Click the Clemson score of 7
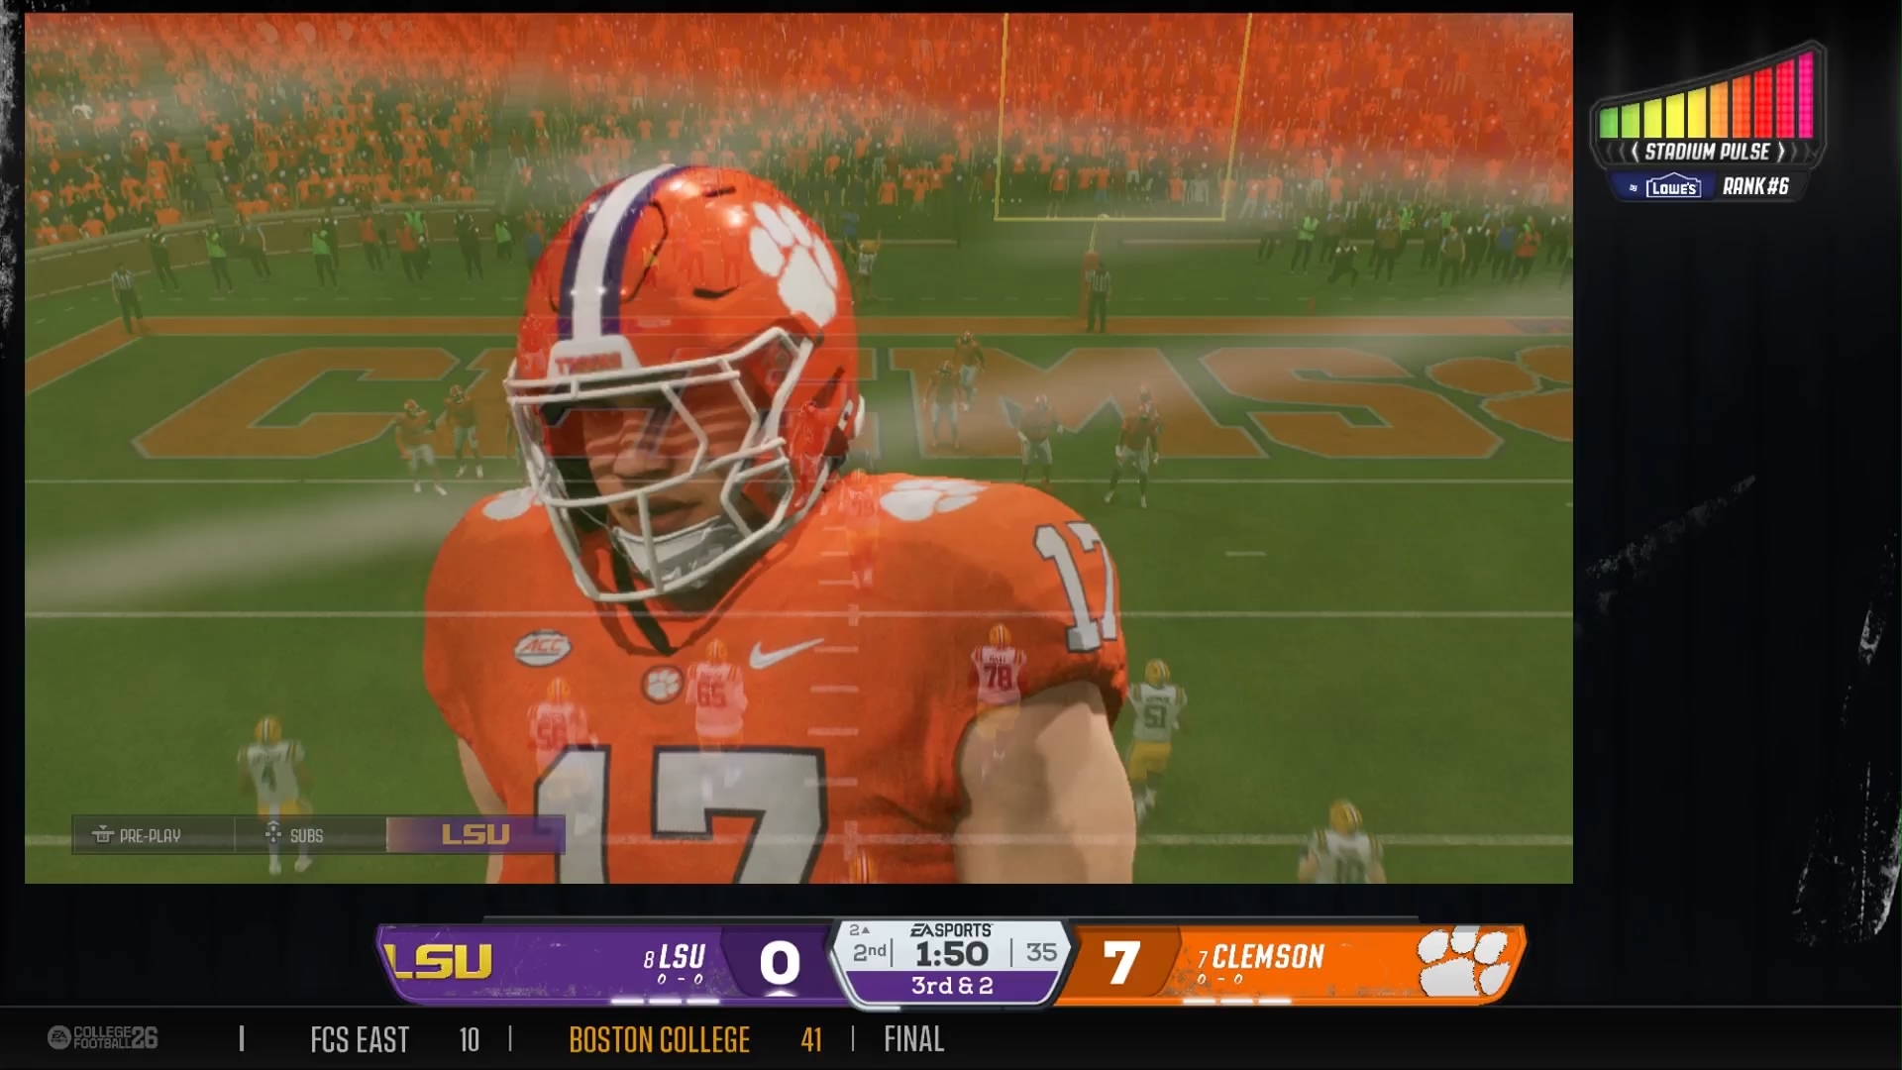The image size is (1902, 1070). [x=1120, y=963]
